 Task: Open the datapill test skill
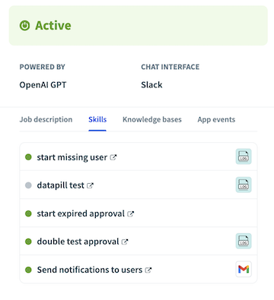pos(60,185)
